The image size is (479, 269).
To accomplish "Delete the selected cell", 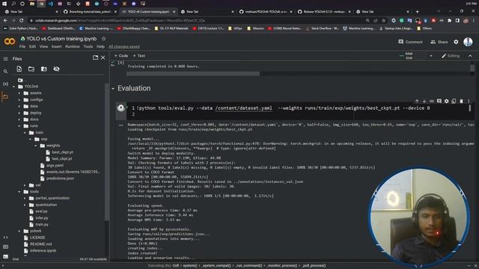I will point(461,101).
